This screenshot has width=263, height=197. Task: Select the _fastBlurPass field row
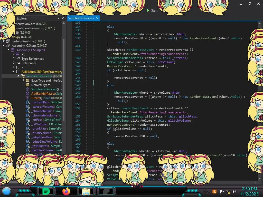[x=44, y=146]
